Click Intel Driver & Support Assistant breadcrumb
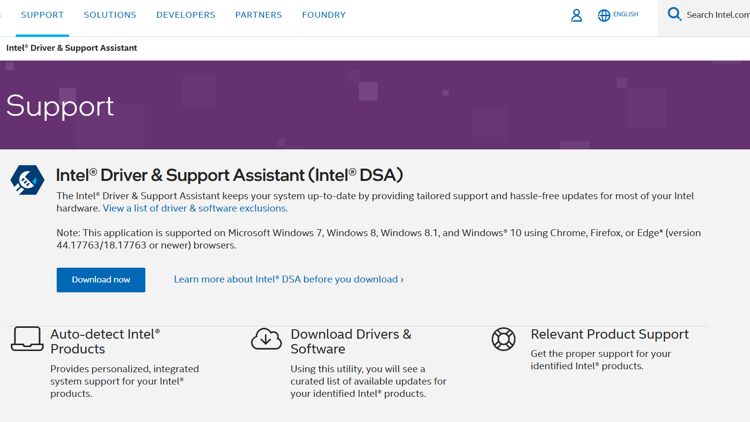750x422 pixels. pos(71,48)
